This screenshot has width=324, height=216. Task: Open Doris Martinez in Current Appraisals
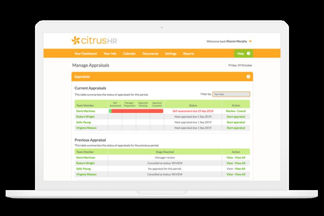(86, 111)
